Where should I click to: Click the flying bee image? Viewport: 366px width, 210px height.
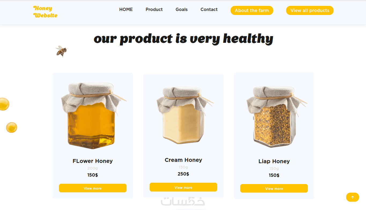point(62,51)
